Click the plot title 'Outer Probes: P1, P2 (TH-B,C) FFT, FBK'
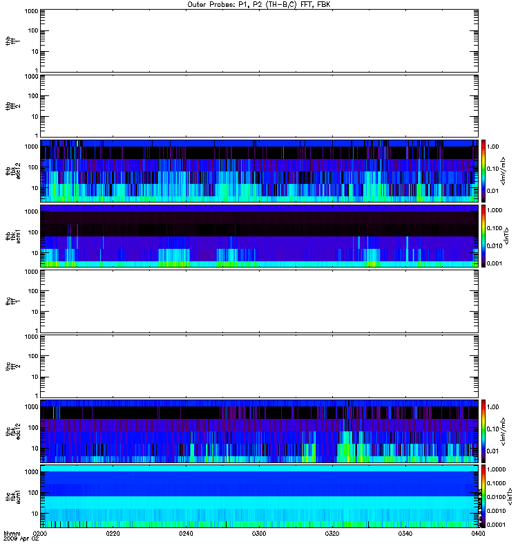518x553 pixels. 259,5
